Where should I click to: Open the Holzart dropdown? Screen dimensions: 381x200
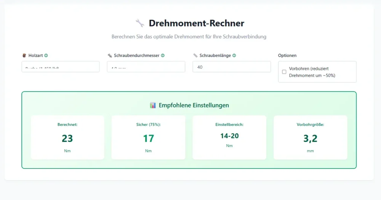pos(61,67)
